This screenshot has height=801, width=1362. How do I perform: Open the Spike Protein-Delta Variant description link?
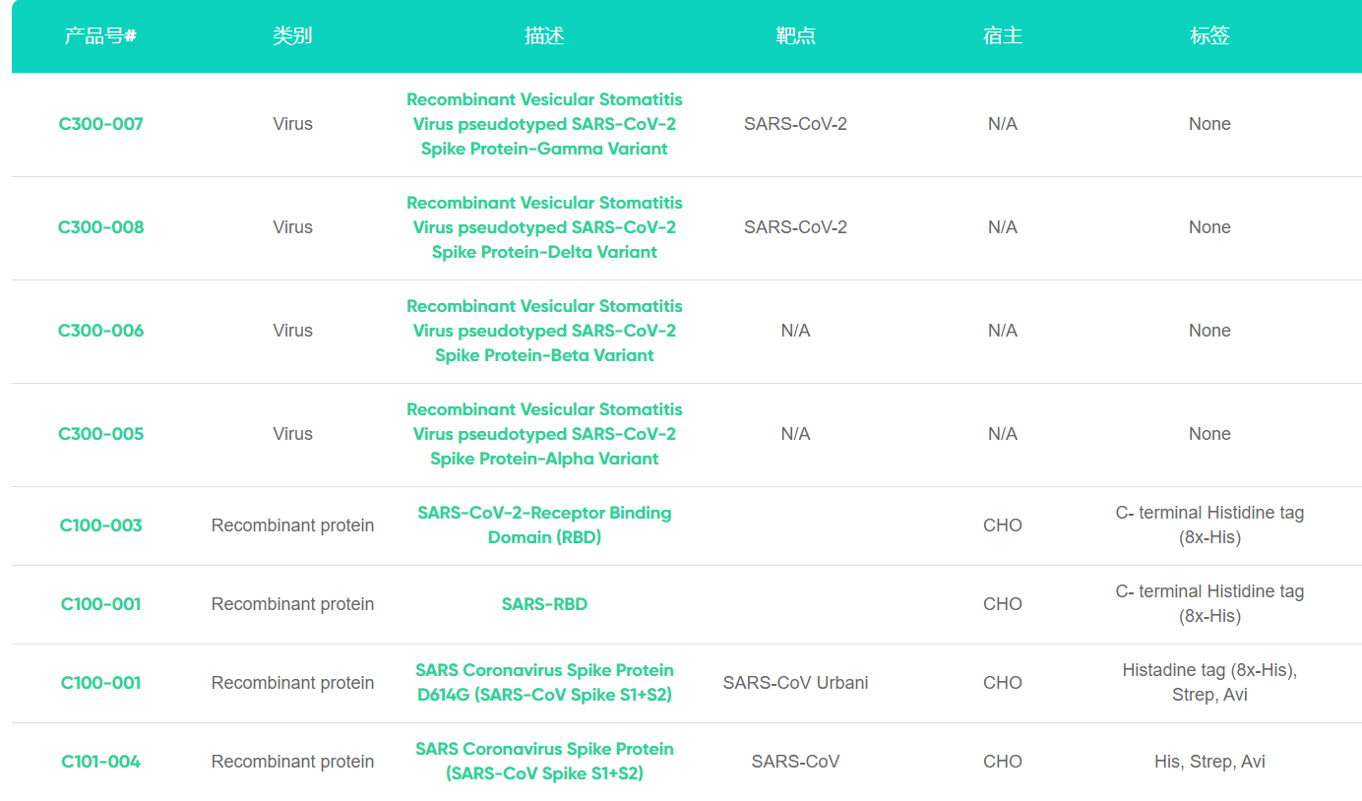click(544, 227)
